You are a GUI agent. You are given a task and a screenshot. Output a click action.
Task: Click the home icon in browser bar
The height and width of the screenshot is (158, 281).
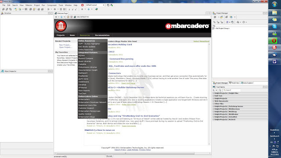(75, 17)
